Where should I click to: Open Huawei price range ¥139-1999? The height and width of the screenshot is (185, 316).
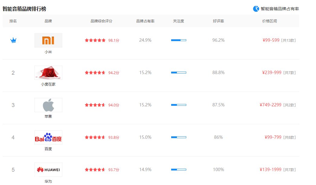pyautogui.click(x=270, y=170)
